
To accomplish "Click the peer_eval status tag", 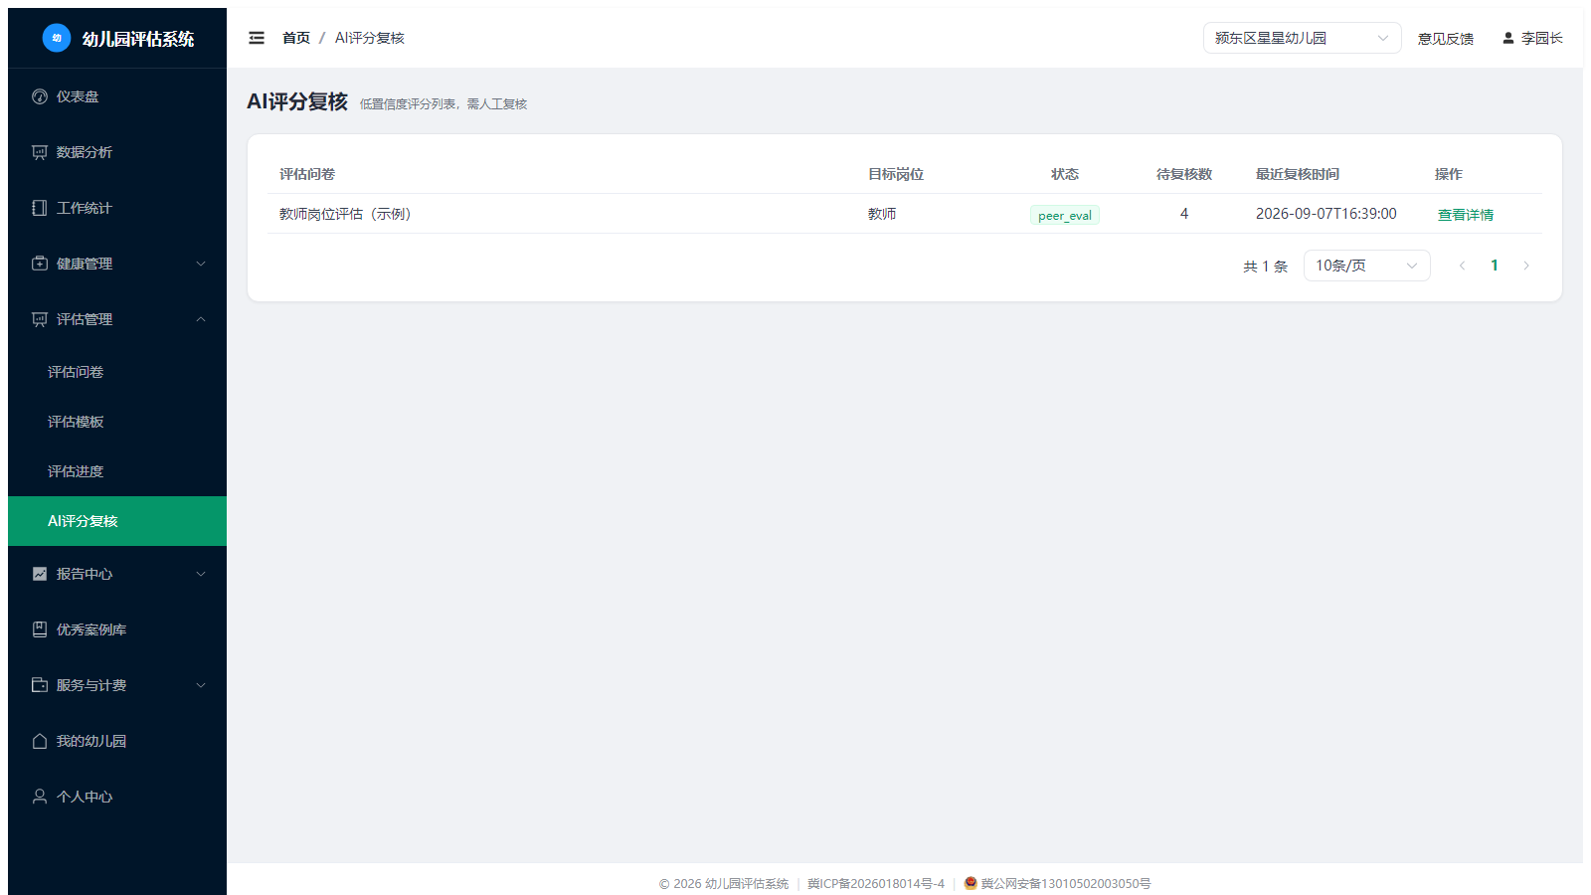I will [1064, 215].
